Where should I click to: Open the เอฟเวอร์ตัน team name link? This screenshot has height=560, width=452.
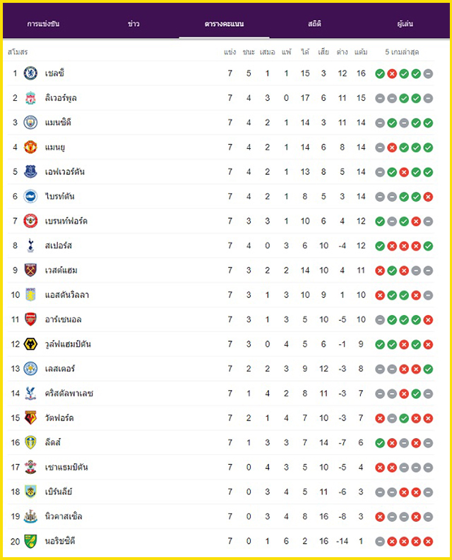65,172
